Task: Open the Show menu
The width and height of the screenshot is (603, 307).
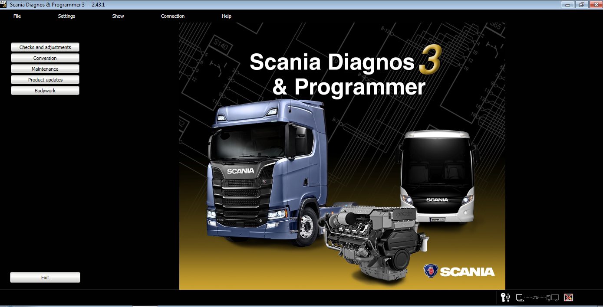Action: (118, 16)
